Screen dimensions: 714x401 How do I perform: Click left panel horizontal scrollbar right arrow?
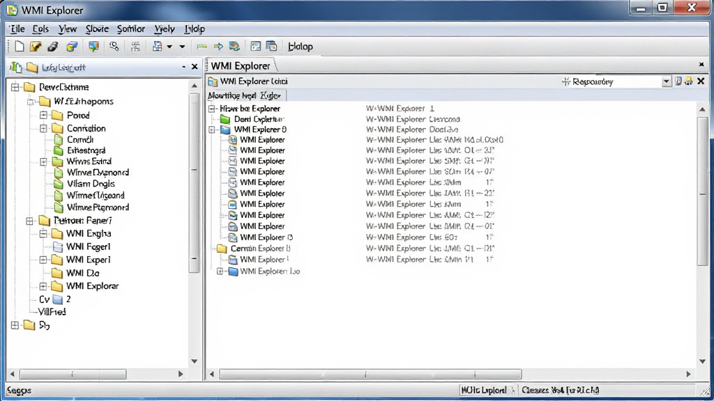tap(181, 374)
